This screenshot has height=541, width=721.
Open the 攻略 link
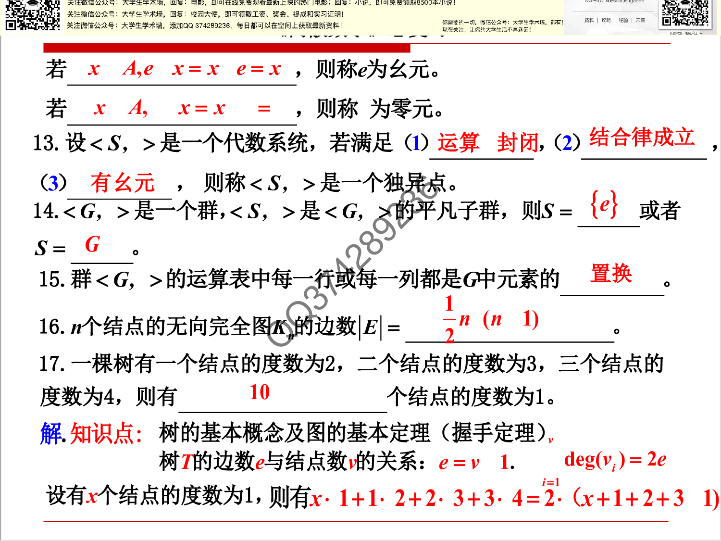pyautogui.click(x=605, y=21)
